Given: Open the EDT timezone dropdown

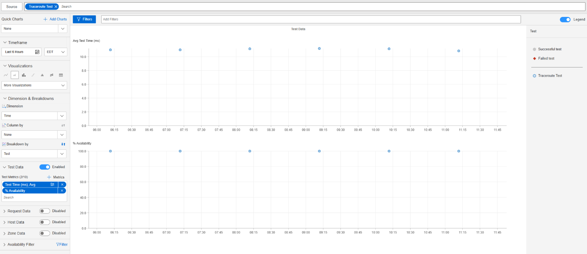Looking at the screenshot, I should (x=56, y=52).
